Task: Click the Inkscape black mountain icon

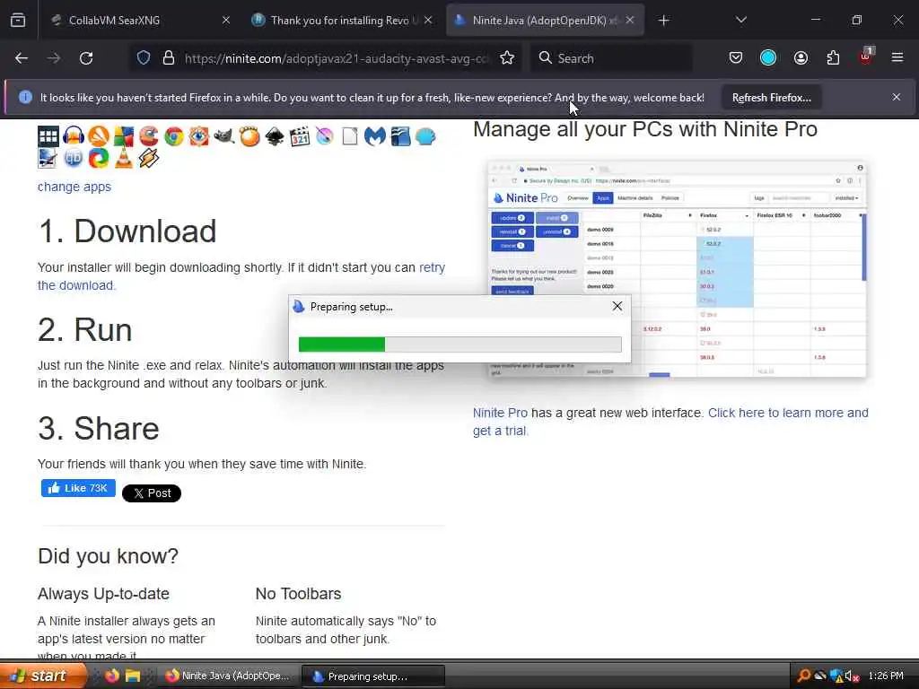Action: (275, 136)
